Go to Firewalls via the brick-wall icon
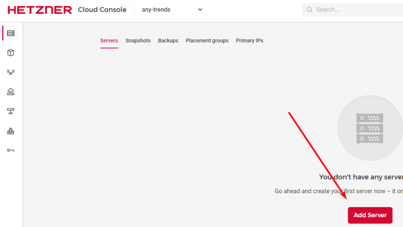The width and height of the screenshot is (403, 227). pyautogui.click(x=11, y=131)
